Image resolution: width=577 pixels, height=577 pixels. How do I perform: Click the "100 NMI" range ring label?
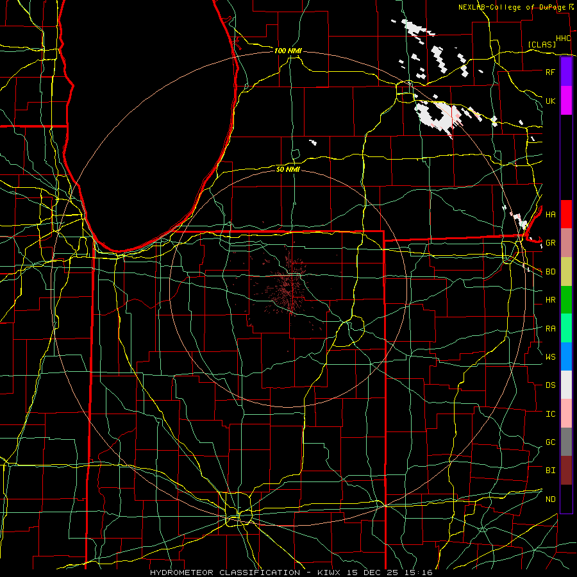(x=288, y=51)
